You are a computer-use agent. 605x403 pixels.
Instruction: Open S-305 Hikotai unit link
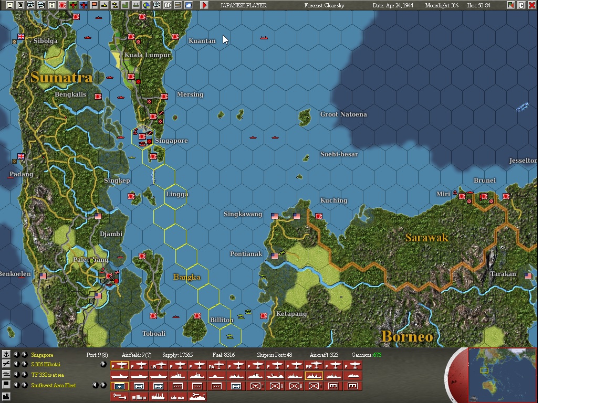[46, 364]
